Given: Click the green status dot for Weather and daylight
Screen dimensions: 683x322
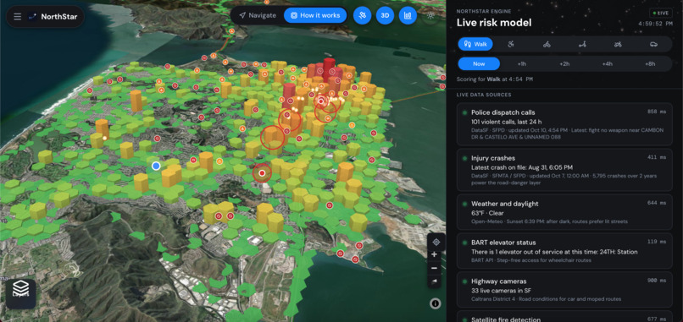Looking at the screenshot, I should coord(464,204).
